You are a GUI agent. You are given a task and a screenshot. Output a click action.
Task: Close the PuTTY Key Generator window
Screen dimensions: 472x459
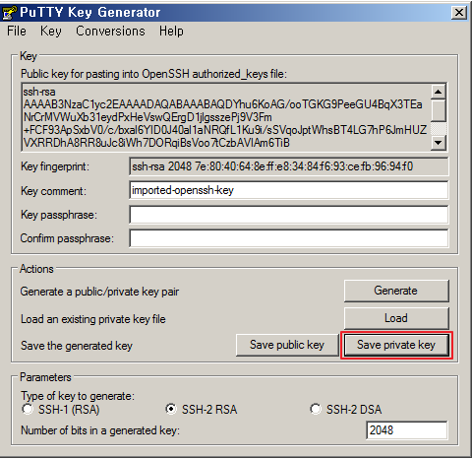point(458,13)
